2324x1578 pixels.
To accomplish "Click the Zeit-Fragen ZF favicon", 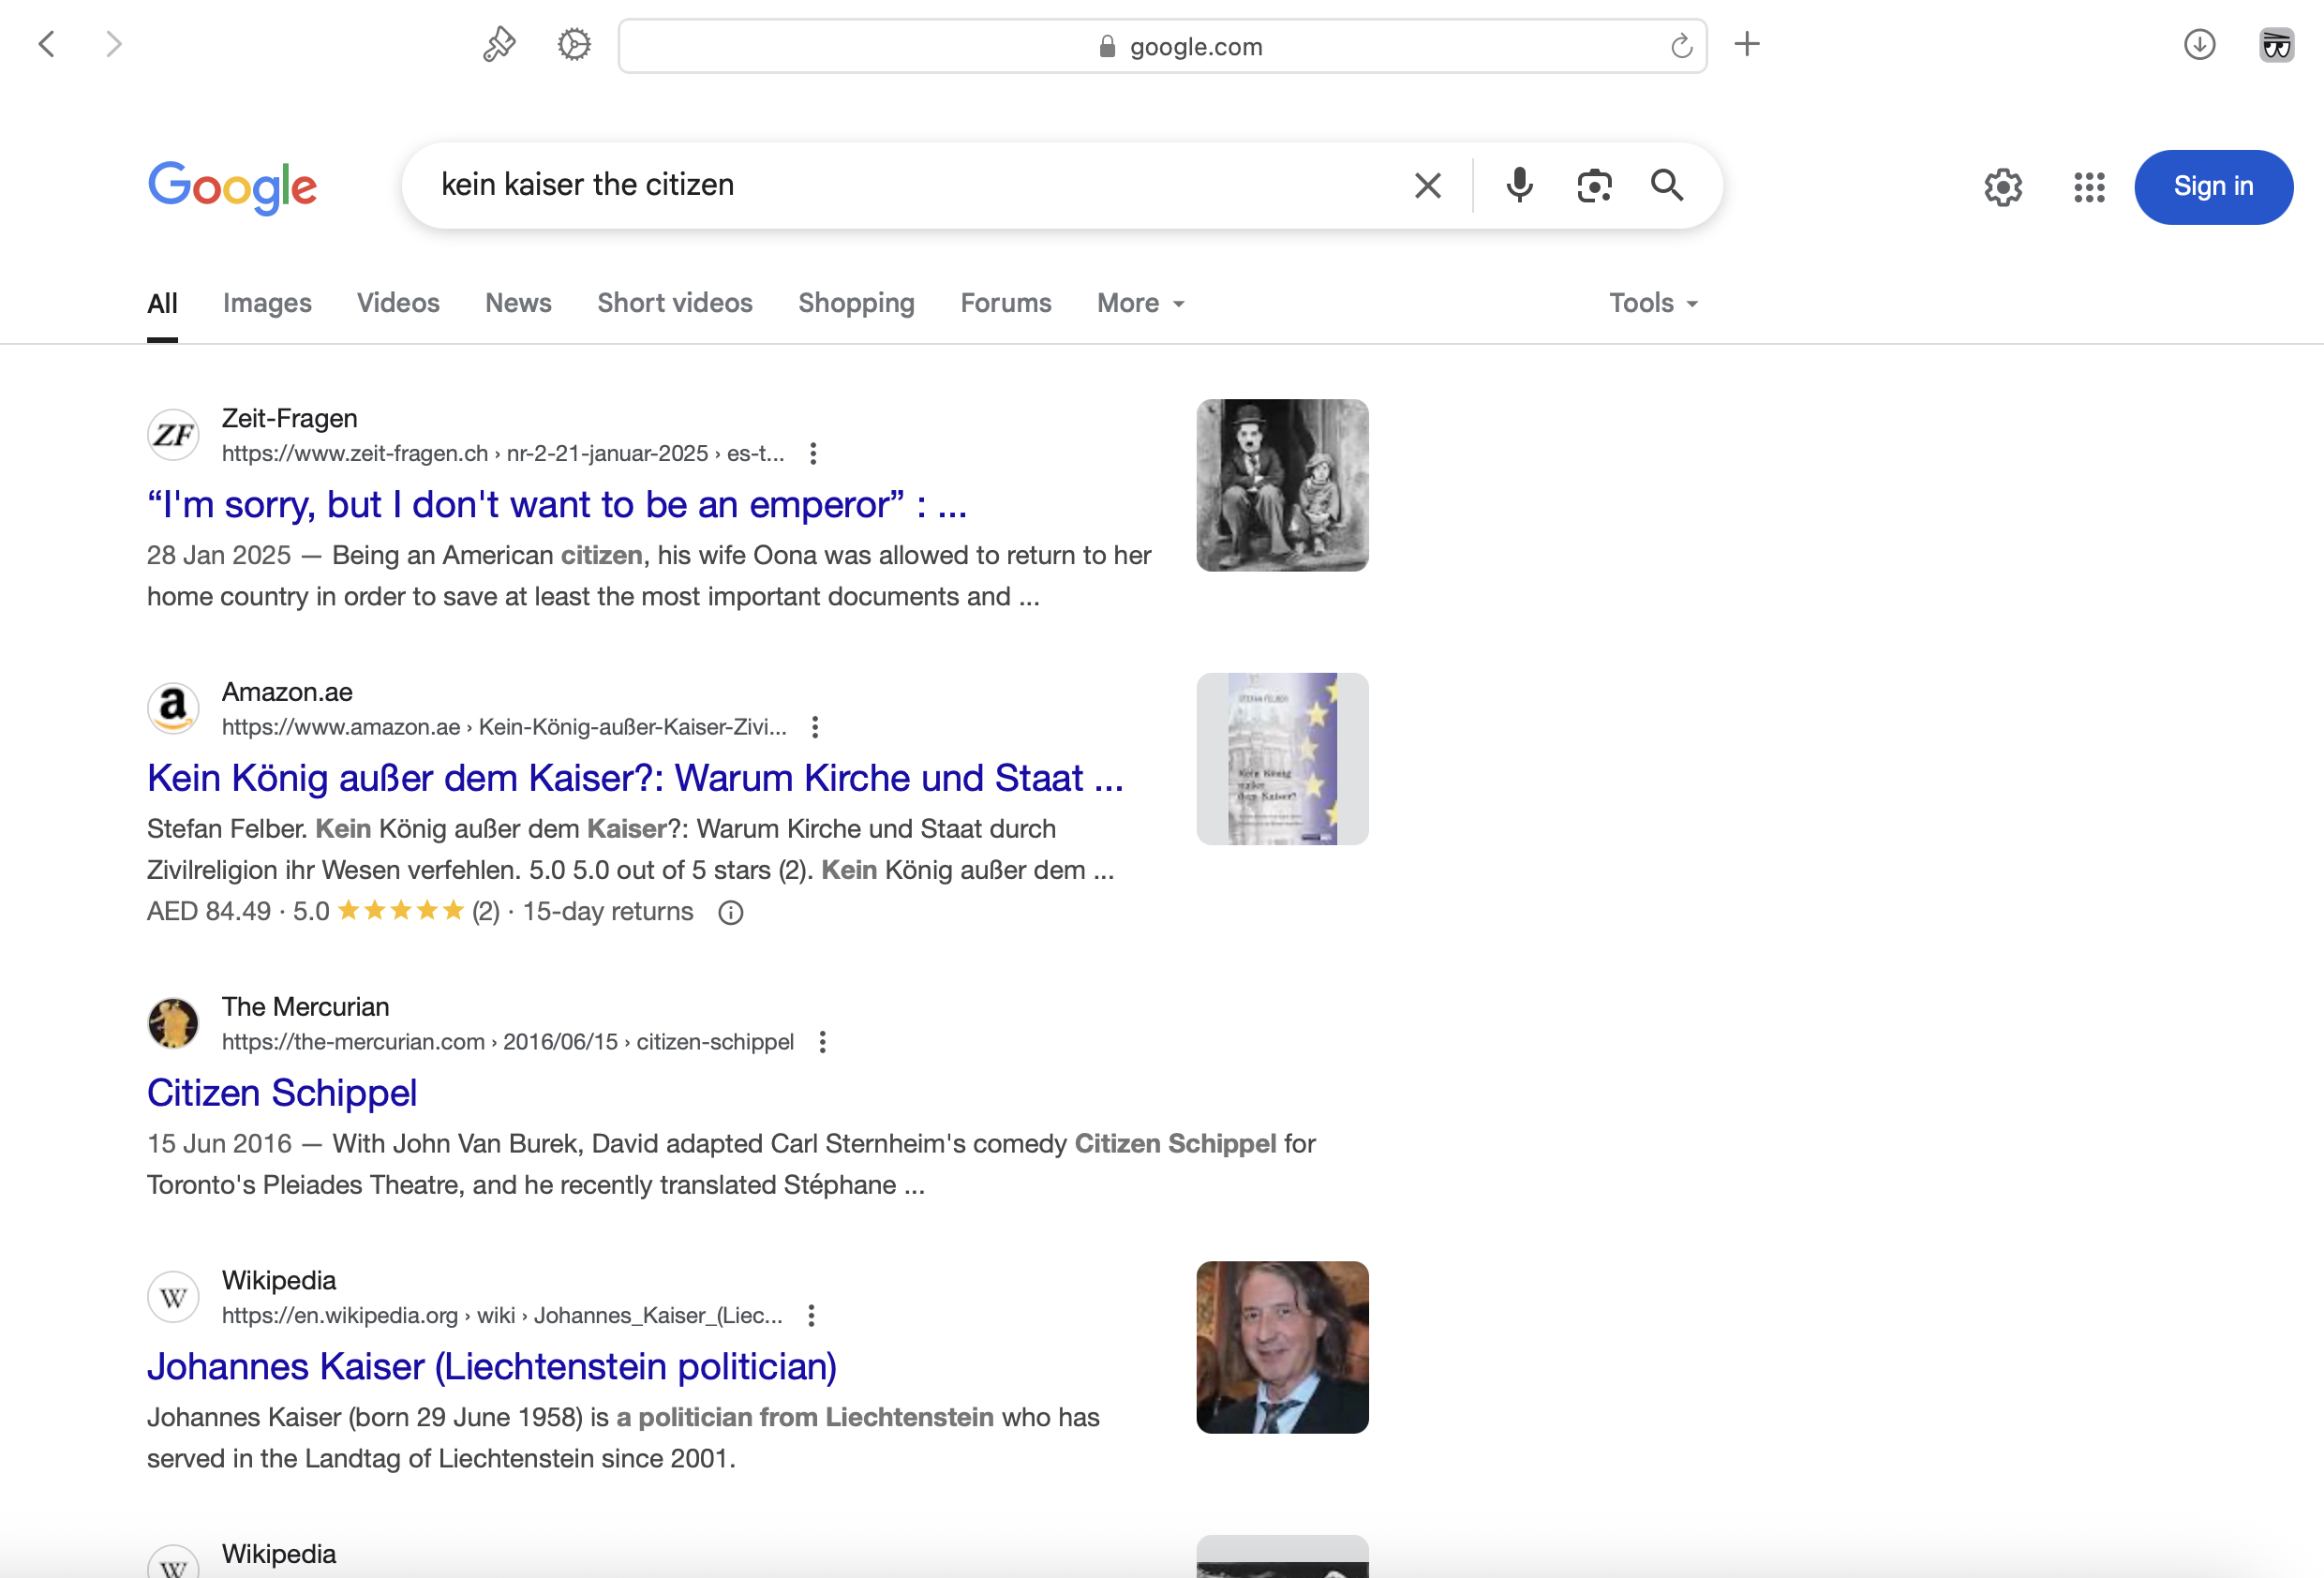I will tap(173, 434).
